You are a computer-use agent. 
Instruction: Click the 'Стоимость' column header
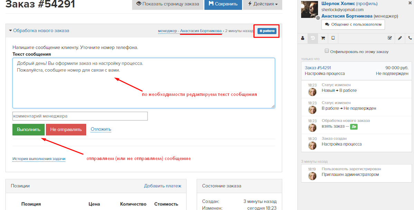click(x=166, y=204)
